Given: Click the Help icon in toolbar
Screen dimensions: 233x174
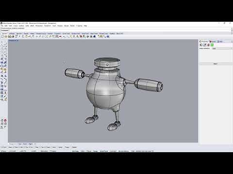Looking at the screenshot, I should coord(108,37).
